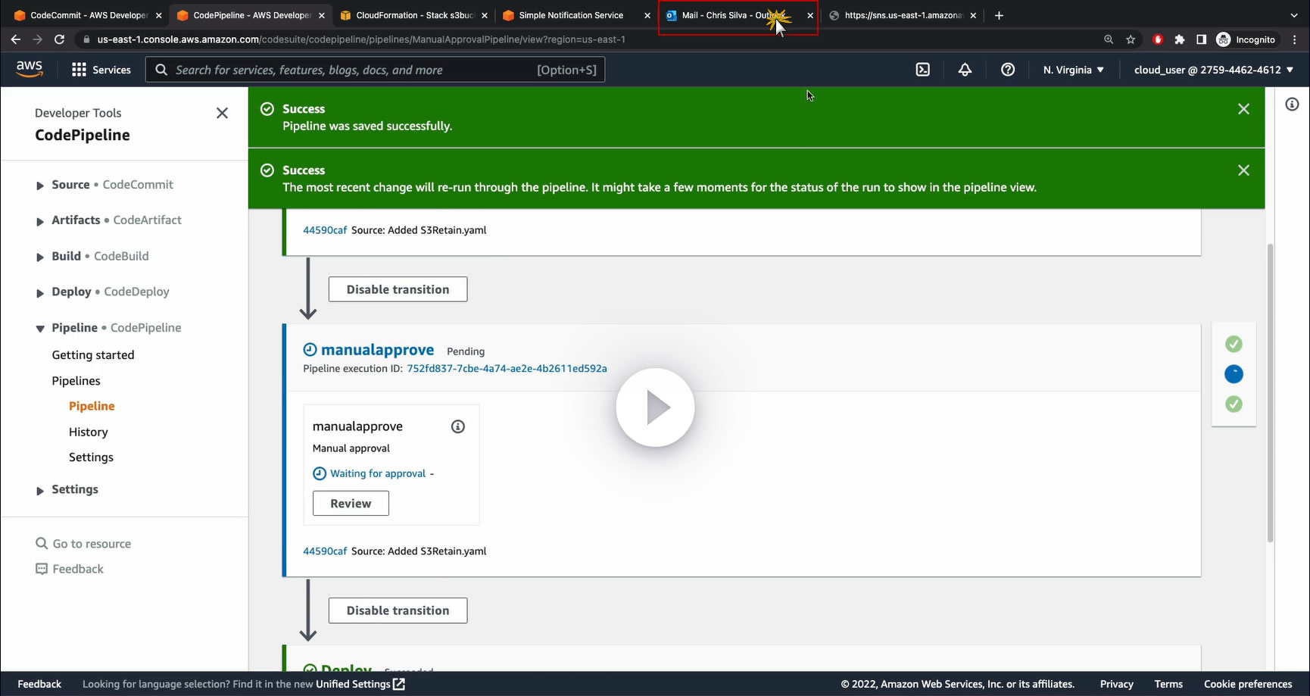
Task: Click the browser address bar
Action: point(587,39)
